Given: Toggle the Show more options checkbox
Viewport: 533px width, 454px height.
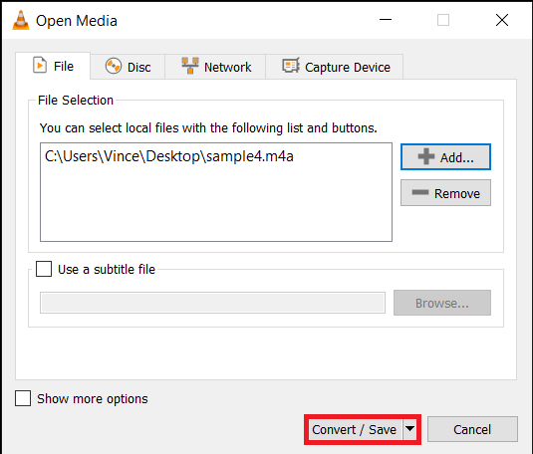Looking at the screenshot, I should tap(23, 398).
